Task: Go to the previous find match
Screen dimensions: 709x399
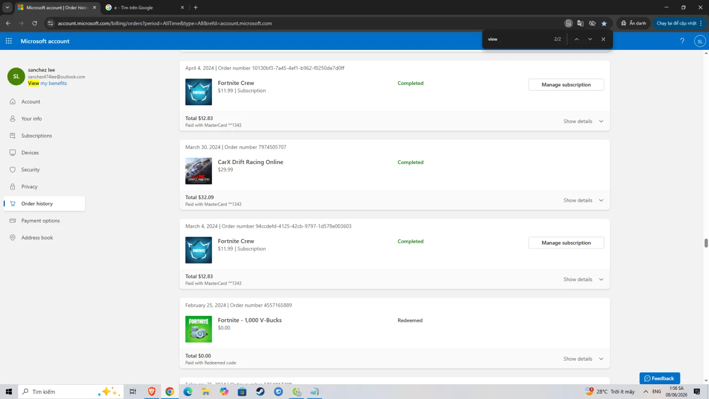Action: tap(577, 39)
